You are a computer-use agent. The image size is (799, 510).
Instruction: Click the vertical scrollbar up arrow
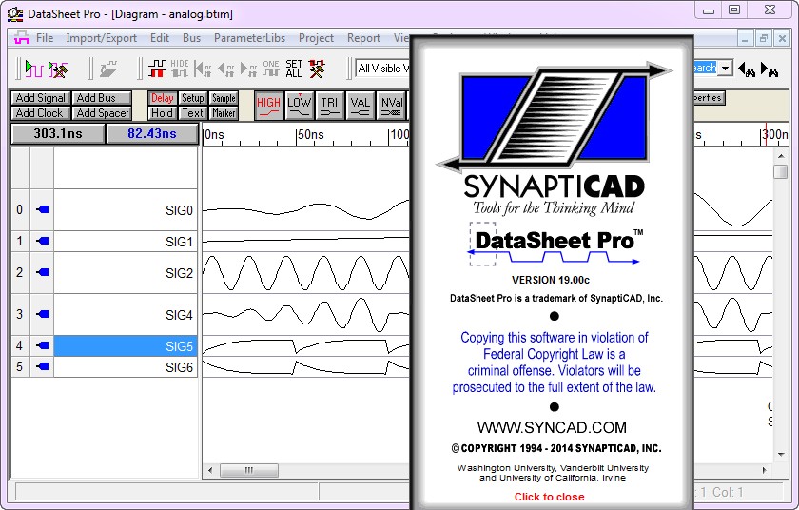(781, 156)
